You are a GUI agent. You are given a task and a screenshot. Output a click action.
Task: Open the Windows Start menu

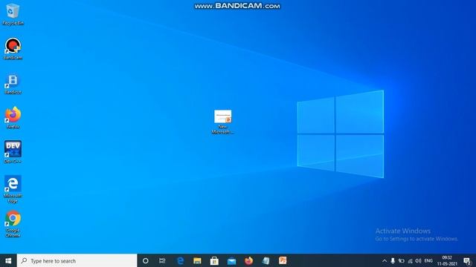(x=8, y=260)
